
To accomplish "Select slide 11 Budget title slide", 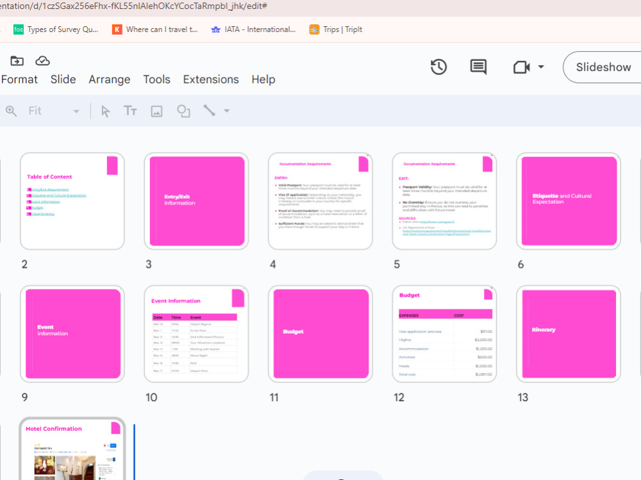I will 320,334.
